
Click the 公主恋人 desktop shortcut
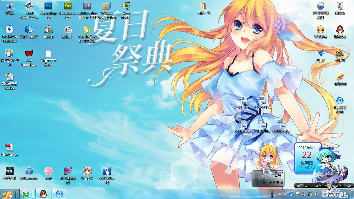(x=87, y=174)
